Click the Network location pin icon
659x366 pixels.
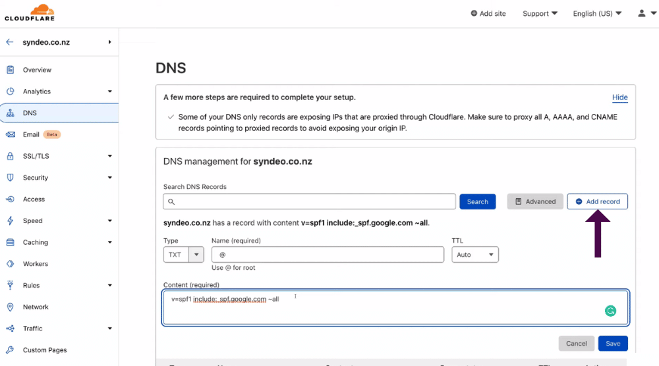(x=10, y=307)
